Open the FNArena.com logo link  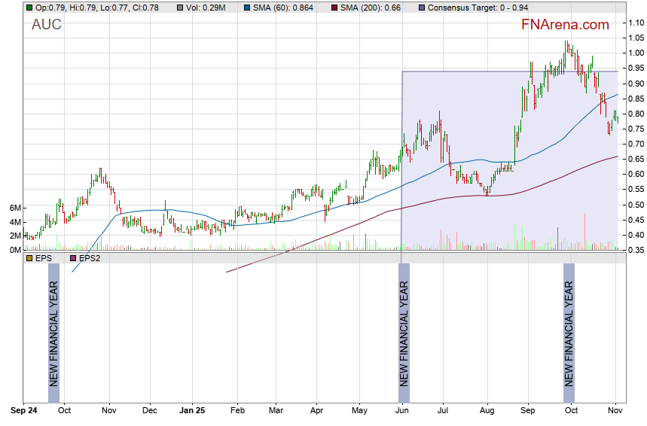click(565, 25)
